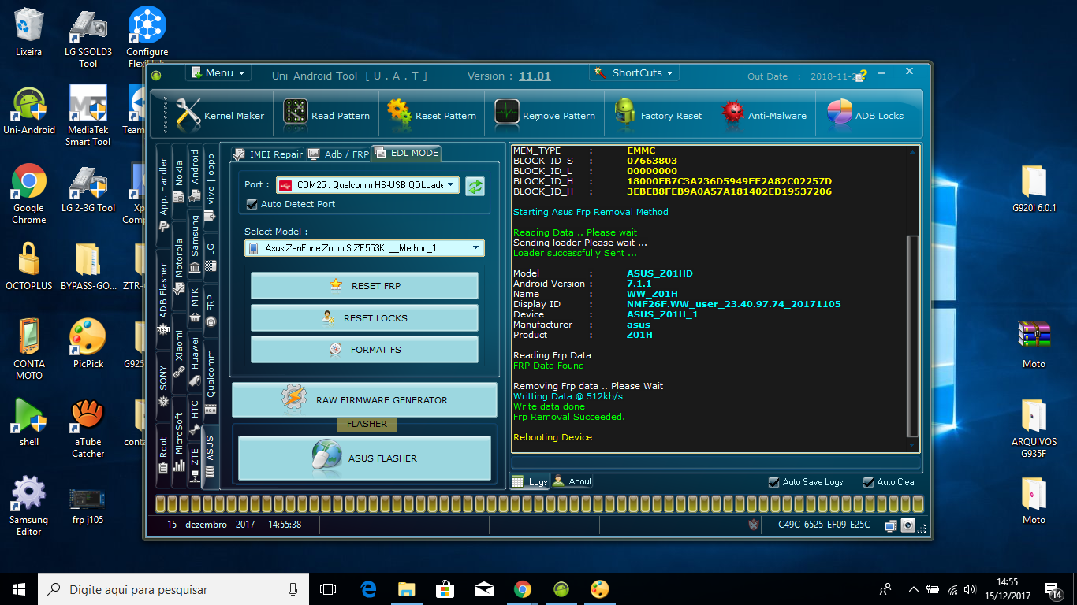The width and height of the screenshot is (1077, 605).
Task: Open the Anti-Malware tool
Action: 764,115
